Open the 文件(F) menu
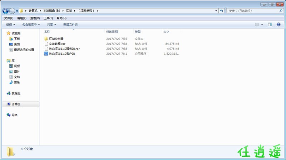 9,18
